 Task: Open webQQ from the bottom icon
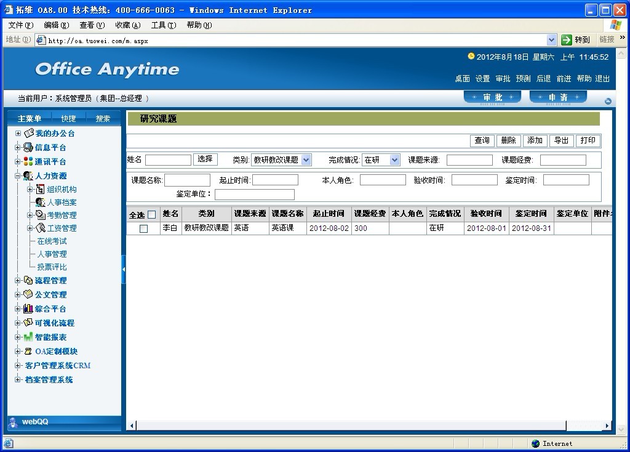pyautogui.click(x=14, y=422)
